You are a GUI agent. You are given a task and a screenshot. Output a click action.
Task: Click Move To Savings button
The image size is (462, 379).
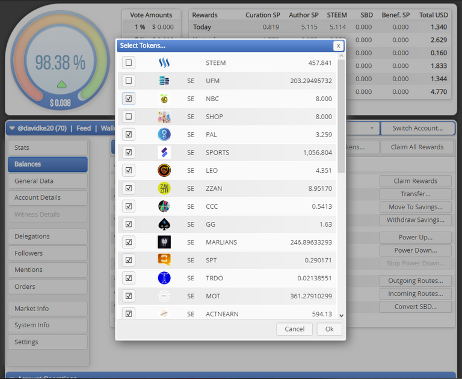coord(416,207)
